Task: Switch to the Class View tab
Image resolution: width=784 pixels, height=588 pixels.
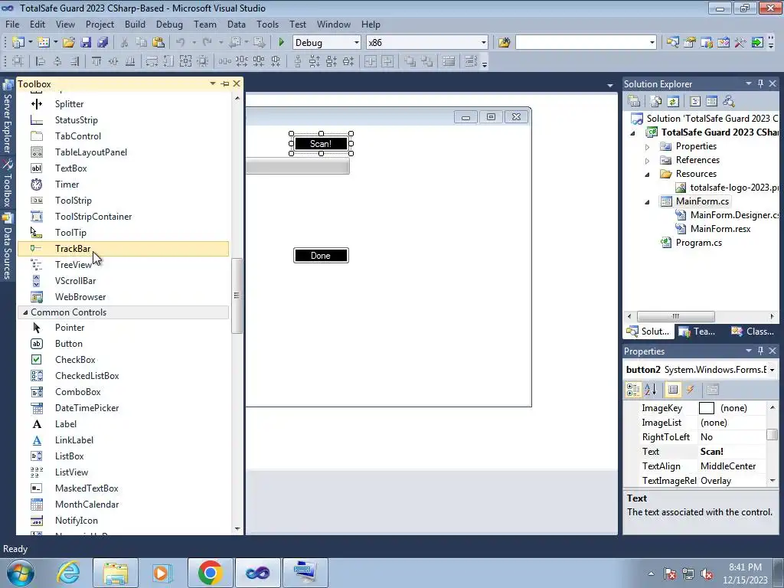Action: [753, 331]
